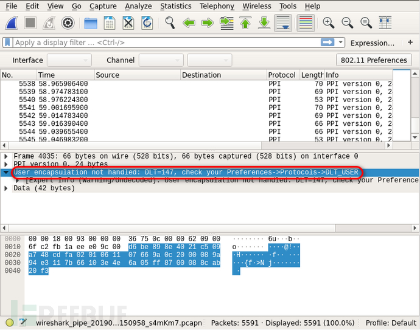Click the find packet magnifier icon
The height and width of the screenshot is (330, 420).
pos(170,23)
